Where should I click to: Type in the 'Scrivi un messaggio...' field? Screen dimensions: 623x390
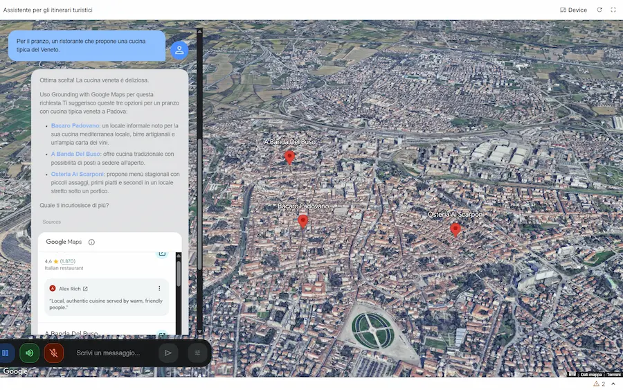click(111, 353)
